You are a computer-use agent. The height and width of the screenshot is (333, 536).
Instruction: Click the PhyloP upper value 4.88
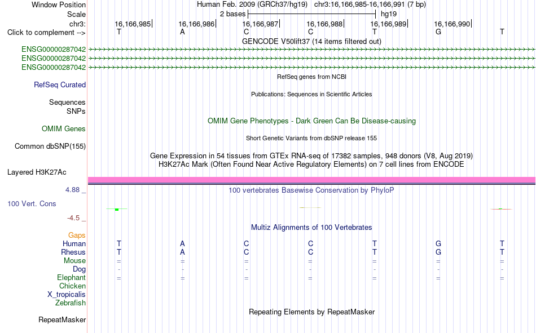[72, 189]
